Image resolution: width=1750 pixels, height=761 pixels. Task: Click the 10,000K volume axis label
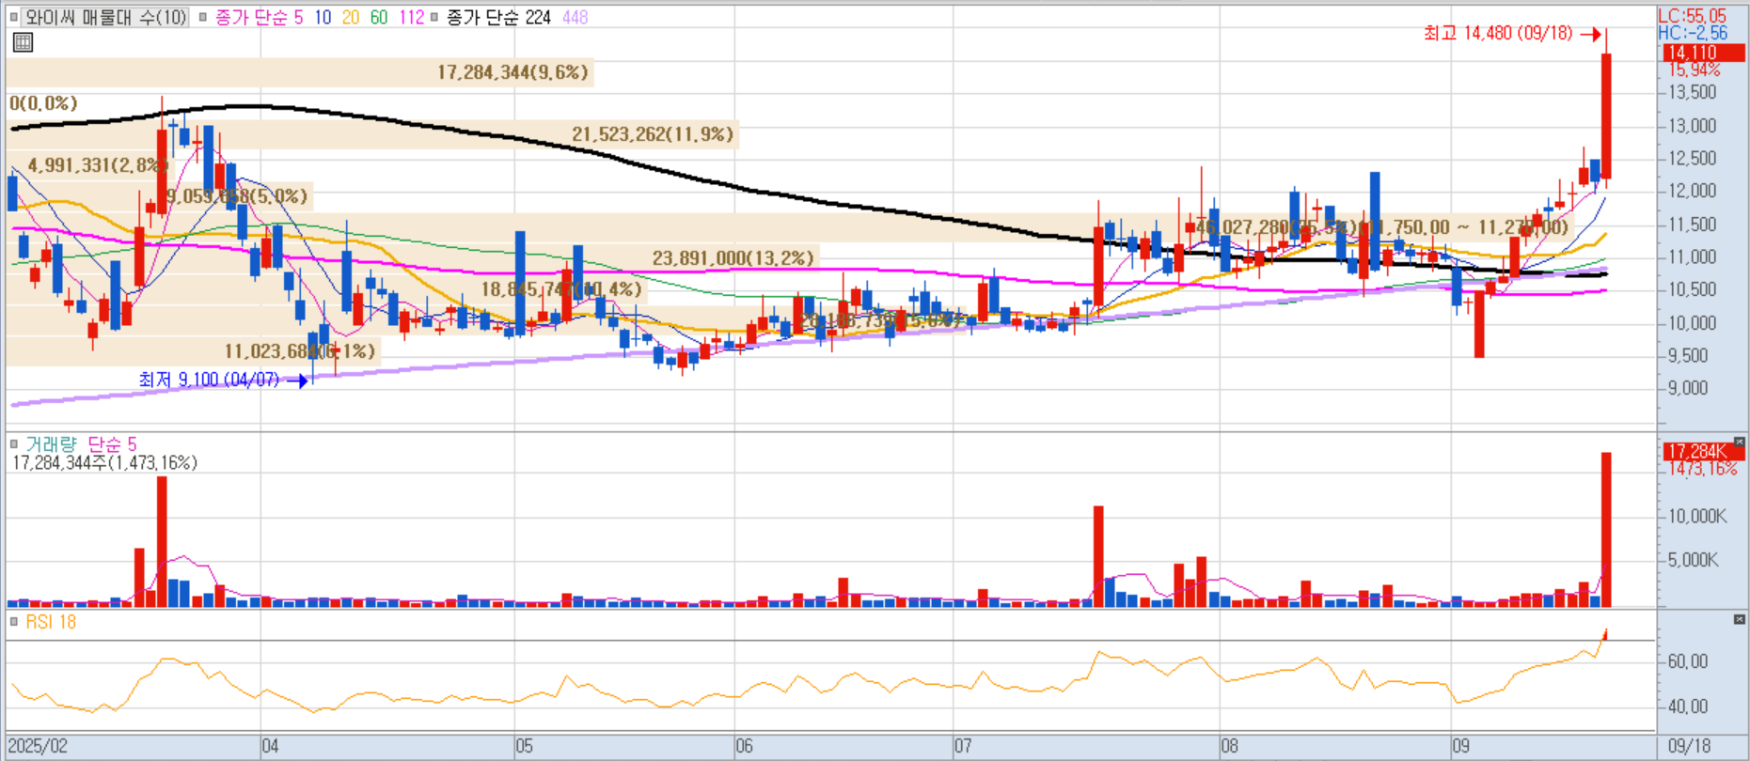point(1697,516)
